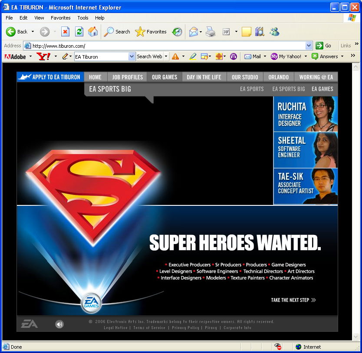Refresh the page with the green arrows icon
Screen dimensions: 362x353
[79, 32]
